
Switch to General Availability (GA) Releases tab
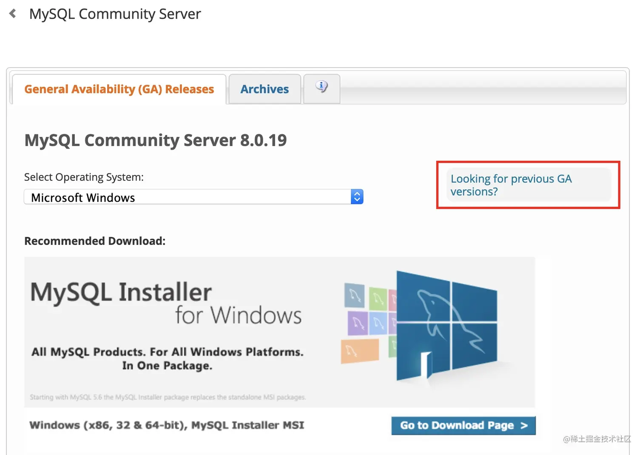(x=119, y=89)
